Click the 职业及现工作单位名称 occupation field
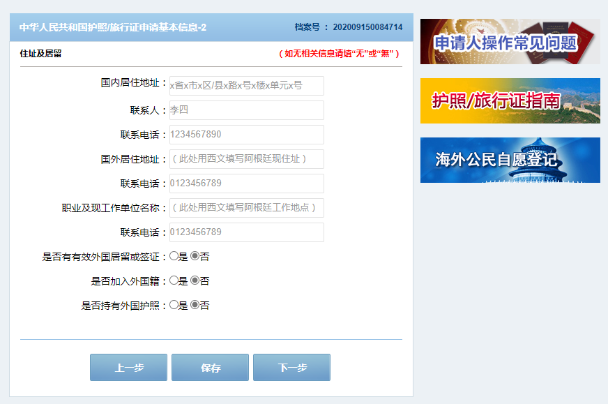This screenshot has height=404, width=608. pos(246,207)
